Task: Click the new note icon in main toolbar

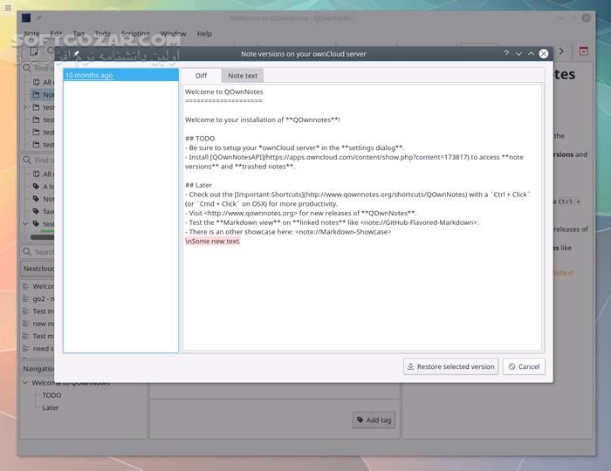Action: [x=34, y=51]
